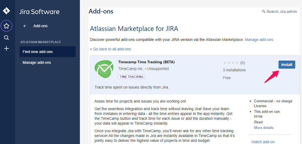Image resolution: width=302 pixels, height=144 pixels.
Task: Click the Add-ons label in sidebar header
Action: pyautogui.click(x=40, y=26)
